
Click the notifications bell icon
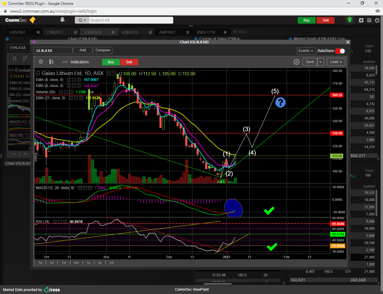click(x=62, y=20)
